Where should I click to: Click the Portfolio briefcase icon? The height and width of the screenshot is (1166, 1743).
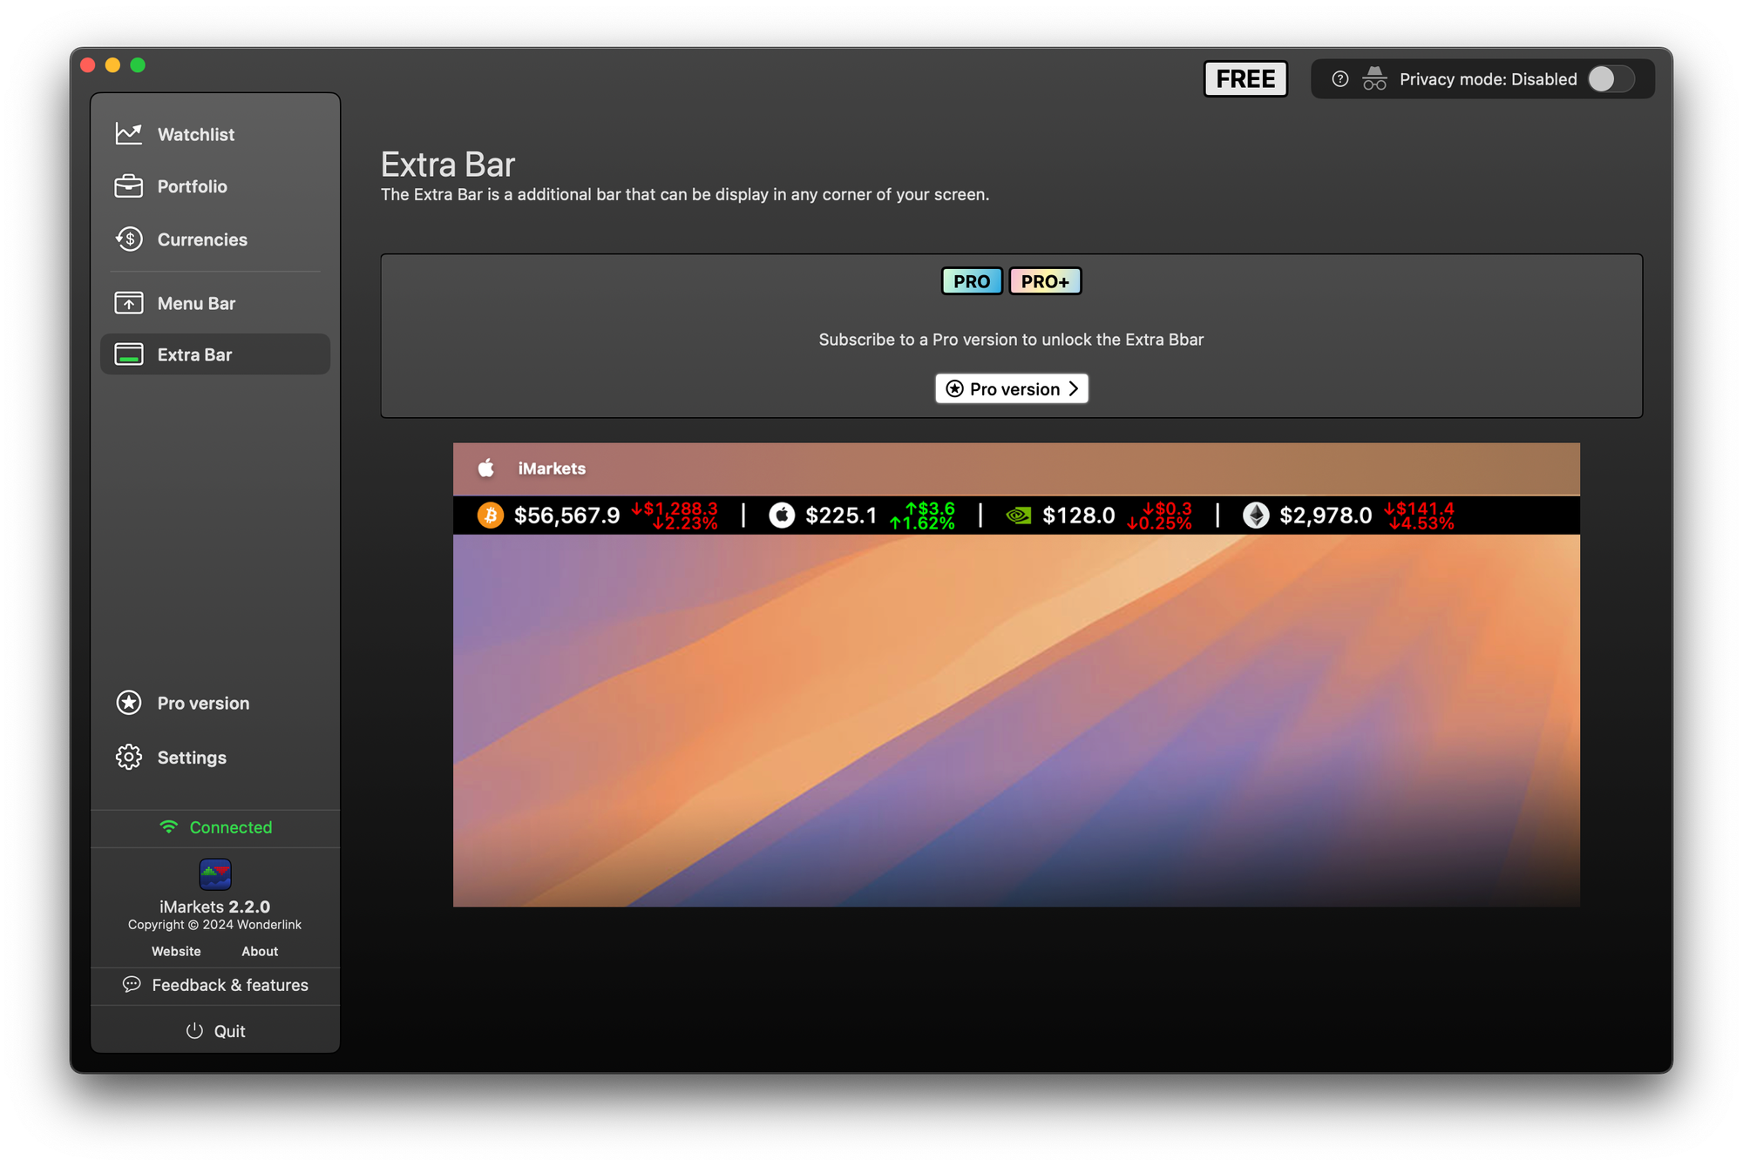pos(129,186)
